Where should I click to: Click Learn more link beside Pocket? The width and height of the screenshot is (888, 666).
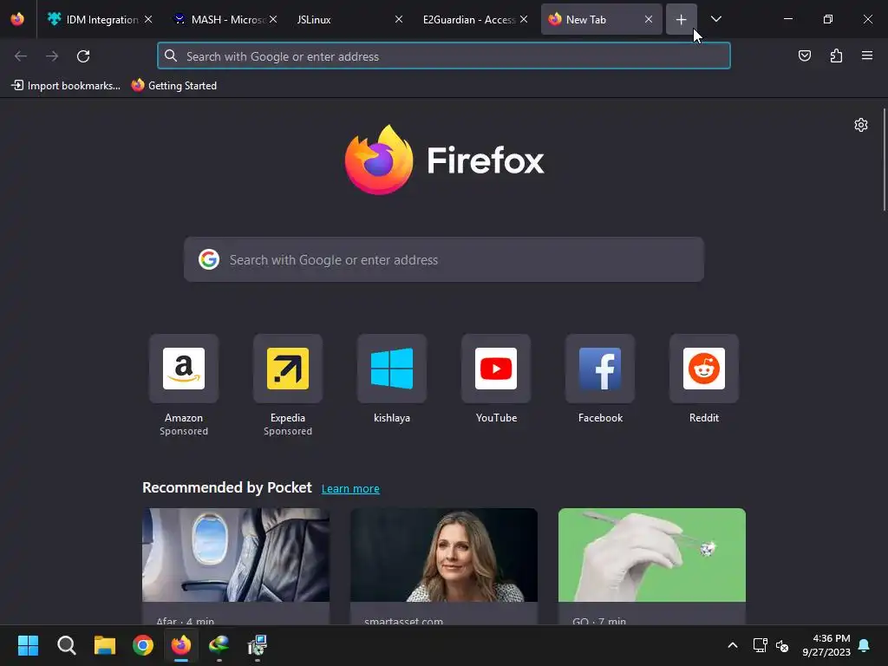coord(350,488)
